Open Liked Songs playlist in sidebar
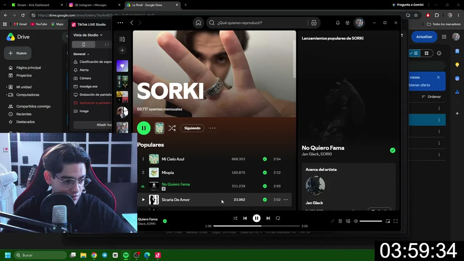This screenshot has width=464, height=261. tap(122, 66)
